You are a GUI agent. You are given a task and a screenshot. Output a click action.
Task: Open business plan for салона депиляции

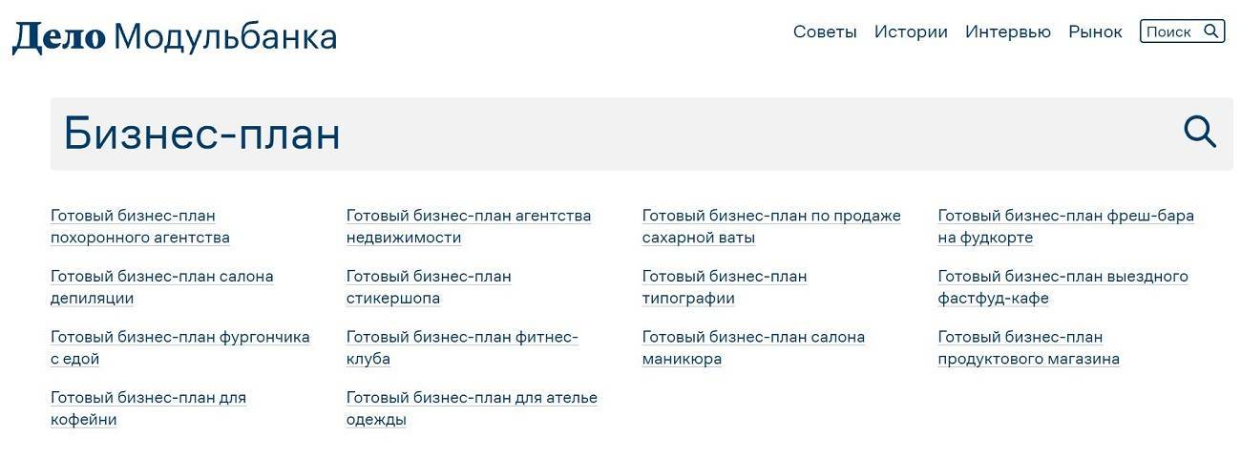[x=161, y=287]
